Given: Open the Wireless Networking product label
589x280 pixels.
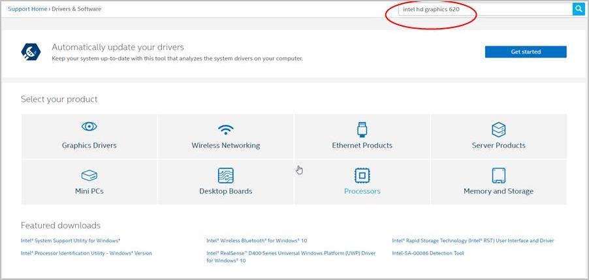Looking at the screenshot, I should click(x=225, y=146).
